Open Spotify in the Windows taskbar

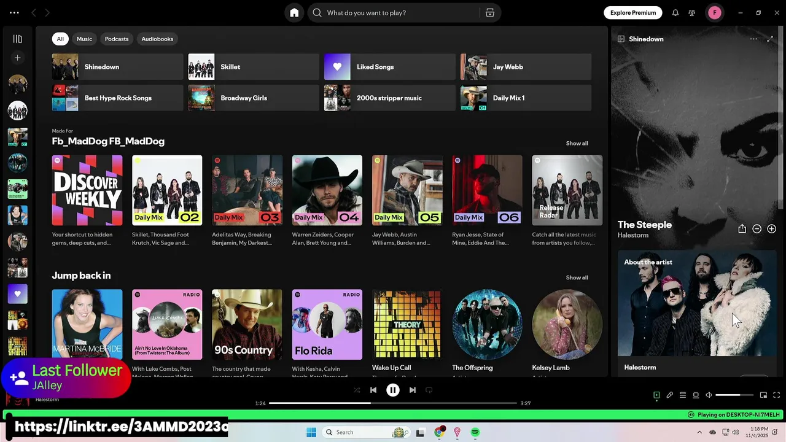[475, 433]
